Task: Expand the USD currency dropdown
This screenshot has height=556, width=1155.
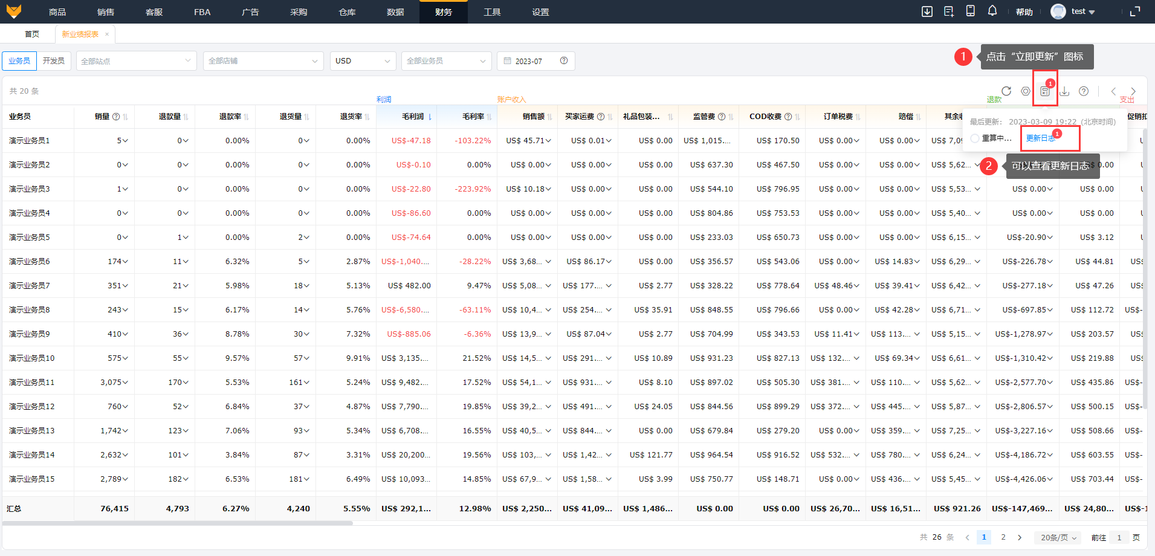Action: pyautogui.click(x=363, y=61)
